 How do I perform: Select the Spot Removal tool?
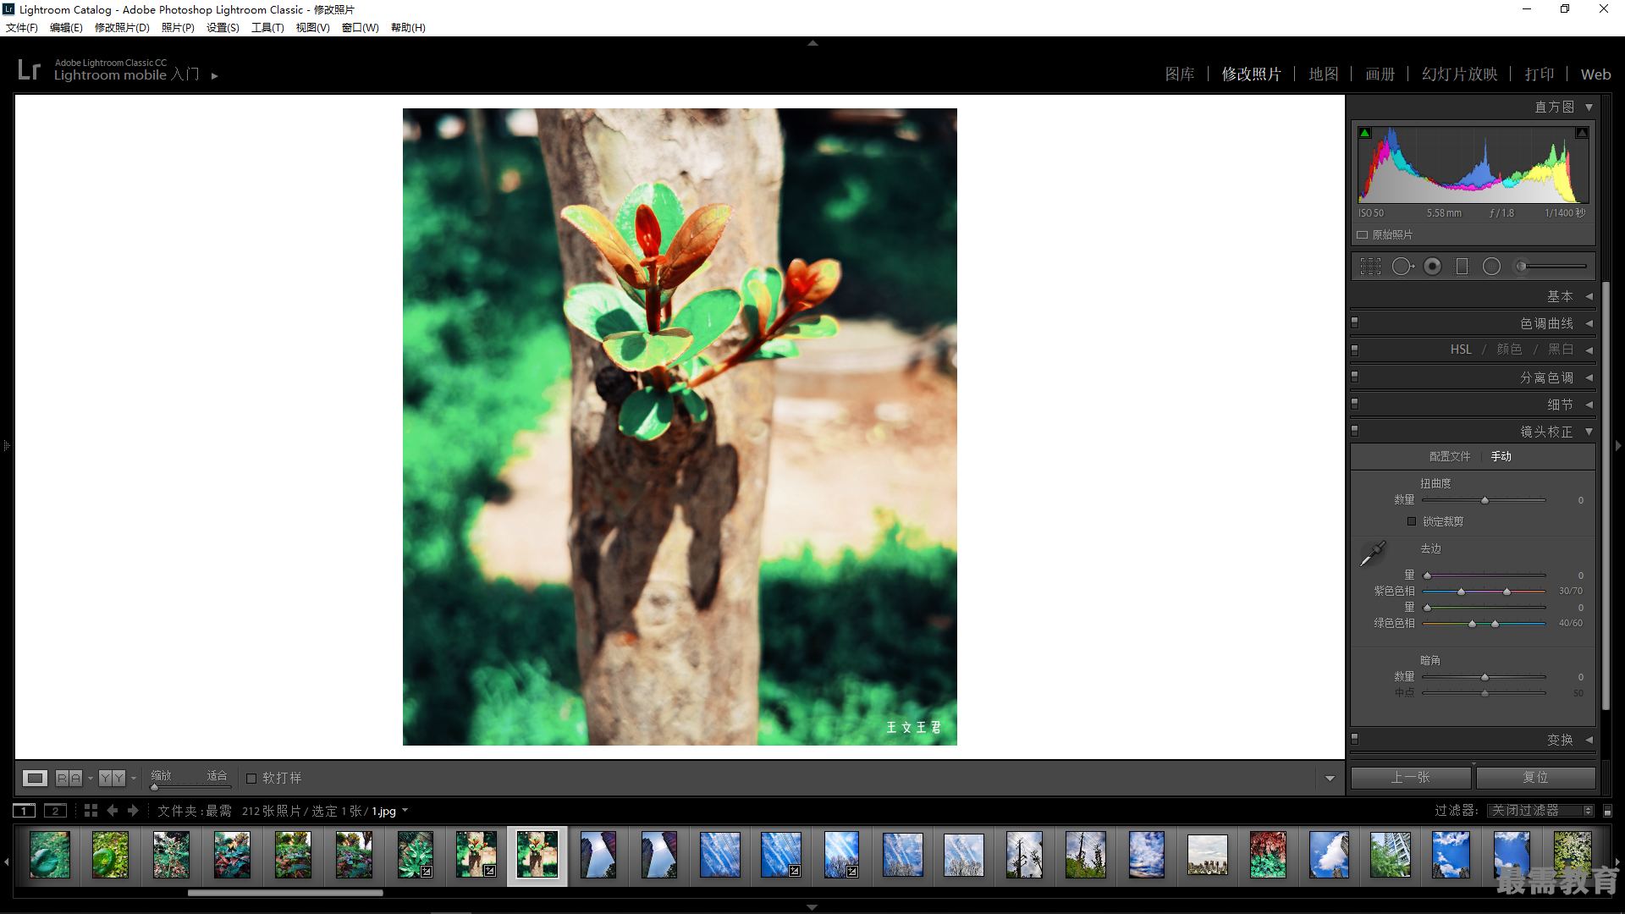coord(1402,267)
